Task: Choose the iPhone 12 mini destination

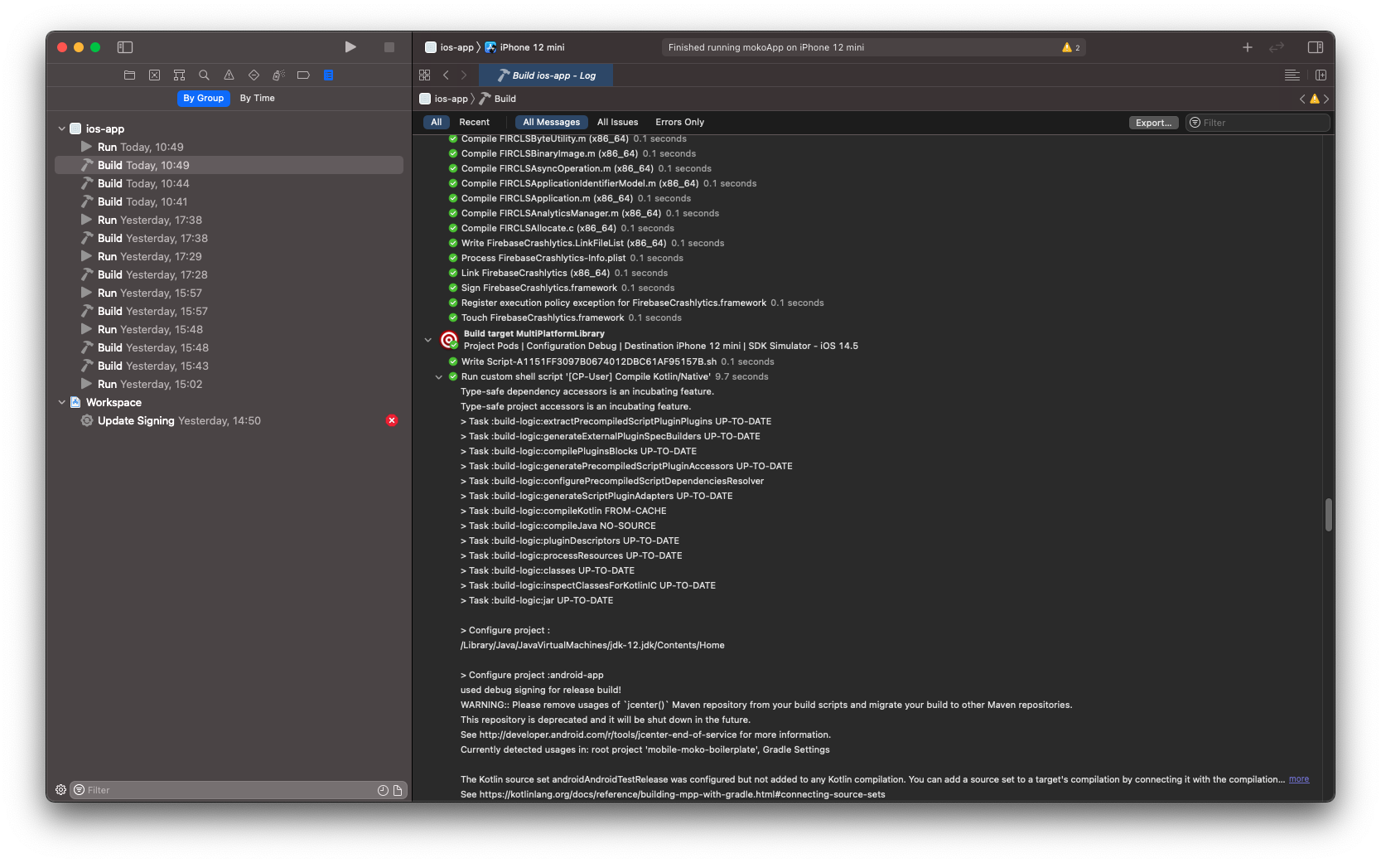Action: click(525, 47)
